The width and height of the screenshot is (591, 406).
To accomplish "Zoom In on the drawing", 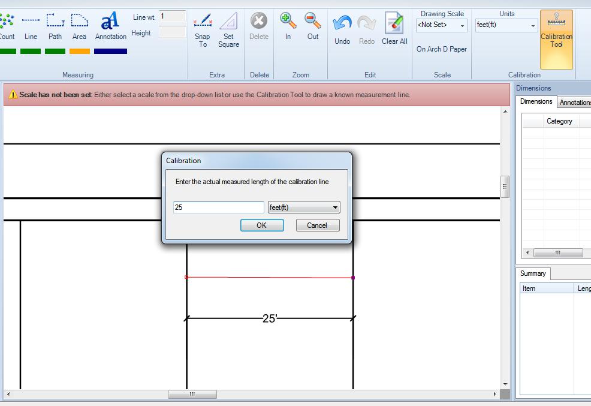I will [x=288, y=26].
